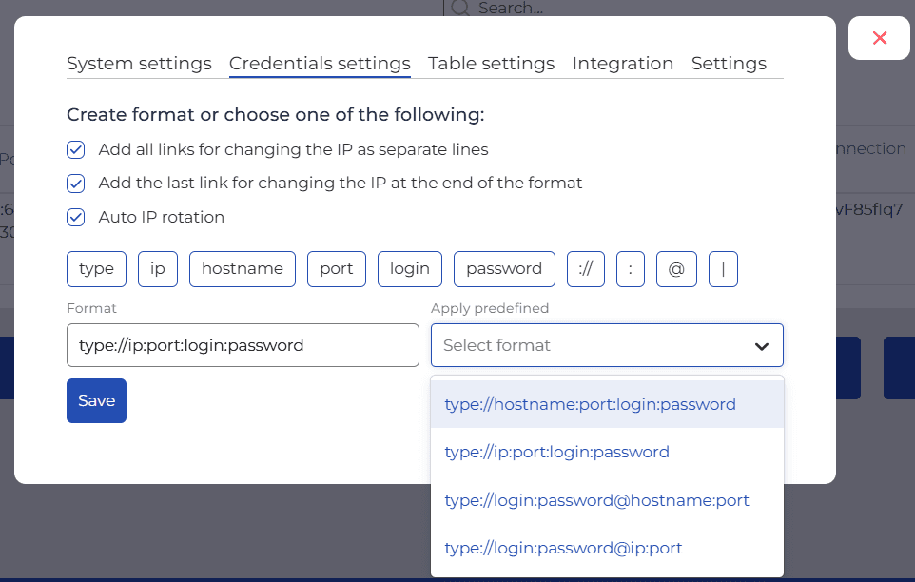The image size is (915, 582).
Task: Close the settings dialog with red X
Action: click(879, 38)
